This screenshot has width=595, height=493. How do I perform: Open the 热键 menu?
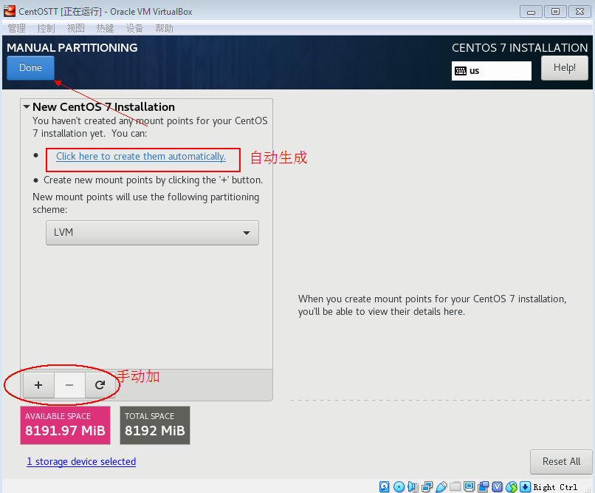[105, 29]
